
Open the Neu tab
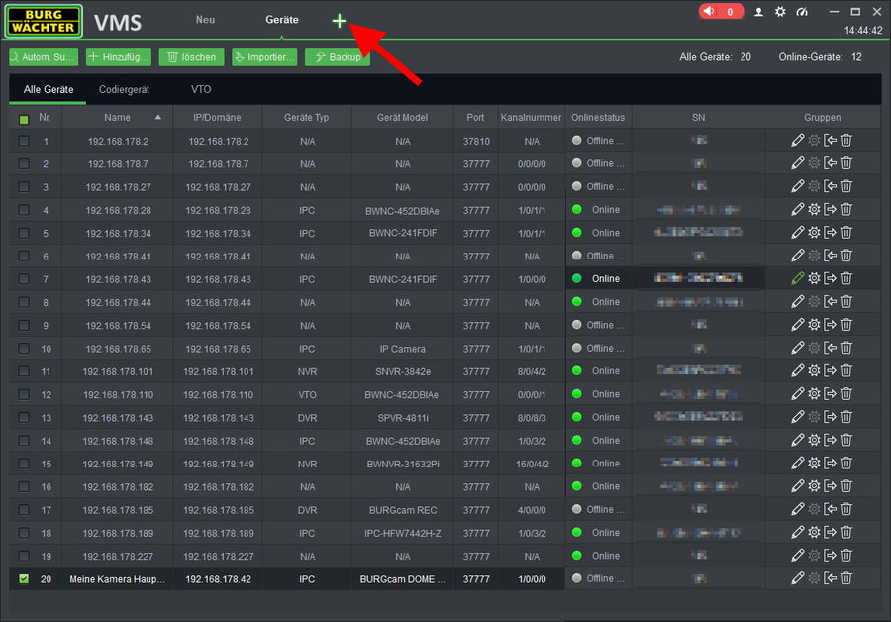pos(205,20)
